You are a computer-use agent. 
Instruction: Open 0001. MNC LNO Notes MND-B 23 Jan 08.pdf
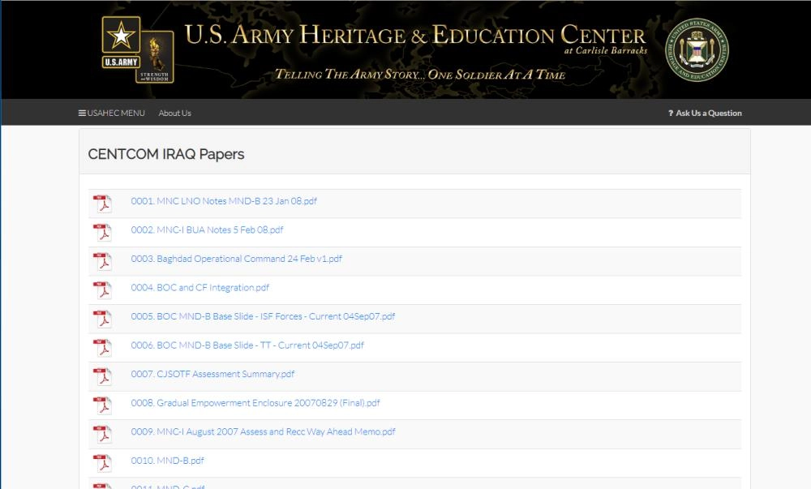coord(224,201)
